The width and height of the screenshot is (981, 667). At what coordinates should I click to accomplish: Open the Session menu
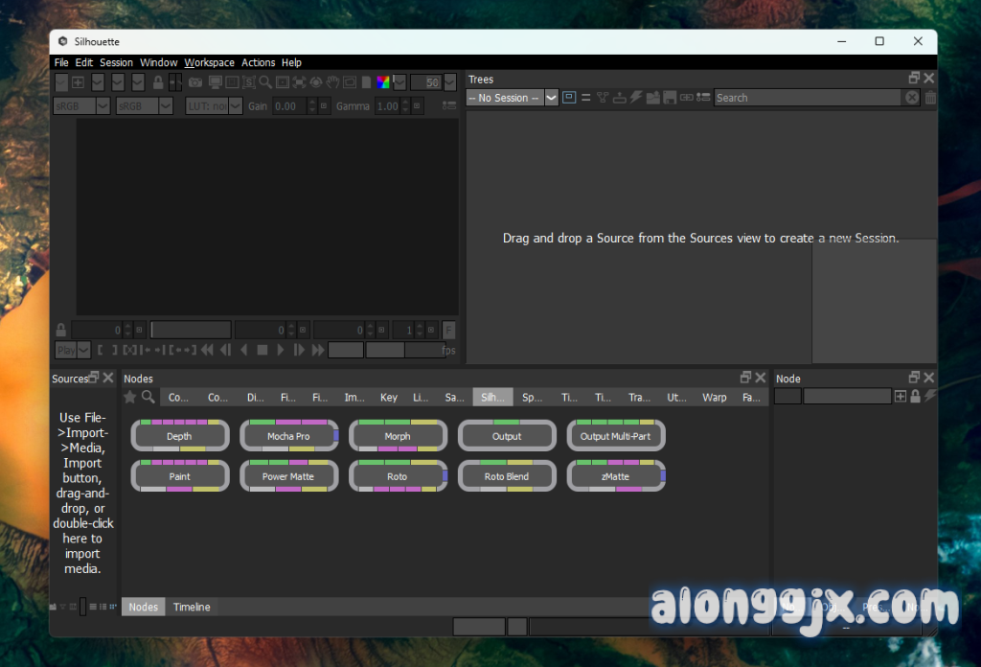(x=116, y=62)
